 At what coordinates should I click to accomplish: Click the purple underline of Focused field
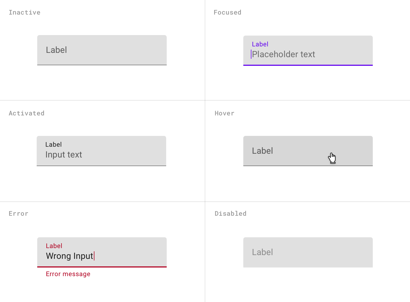(308, 65)
